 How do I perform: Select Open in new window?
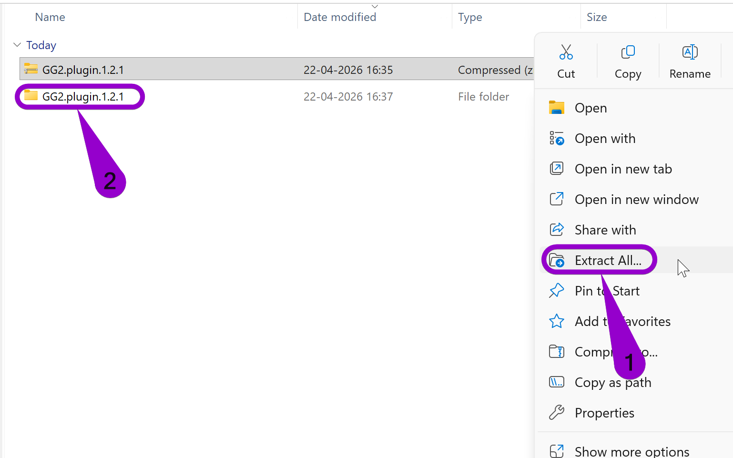(636, 199)
